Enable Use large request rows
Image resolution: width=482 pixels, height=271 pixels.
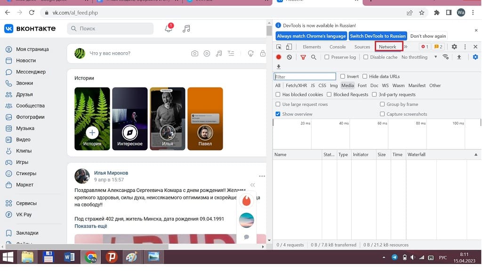coord(278,104)
